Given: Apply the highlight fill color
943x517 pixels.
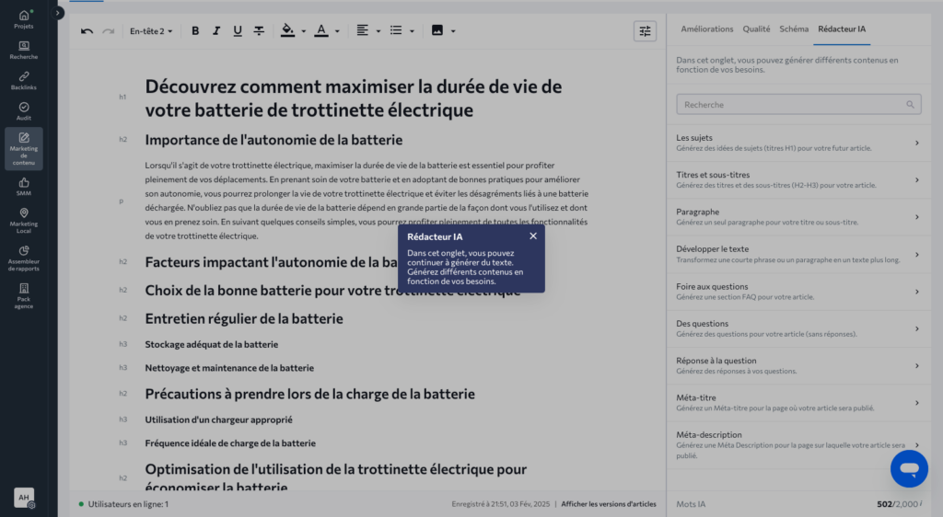Looking at the screenshot, I should point(287,31).
